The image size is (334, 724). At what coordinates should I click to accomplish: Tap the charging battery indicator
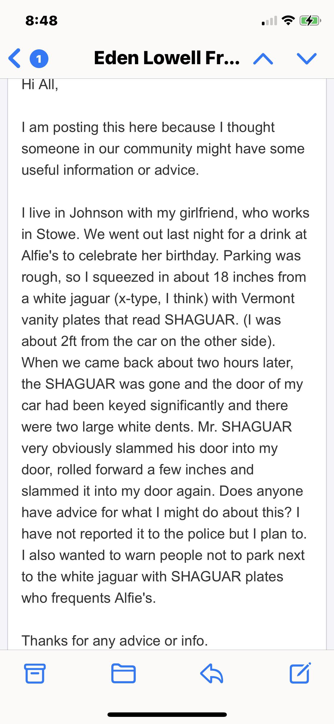point(310,21)
